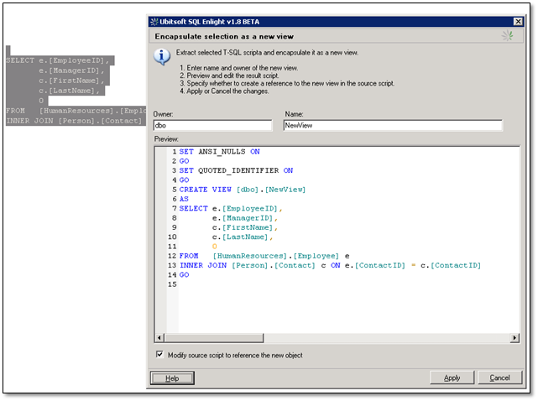Click c.[FirstName] line in preview
Screen dimensions: 538x401
coord(245,227)
